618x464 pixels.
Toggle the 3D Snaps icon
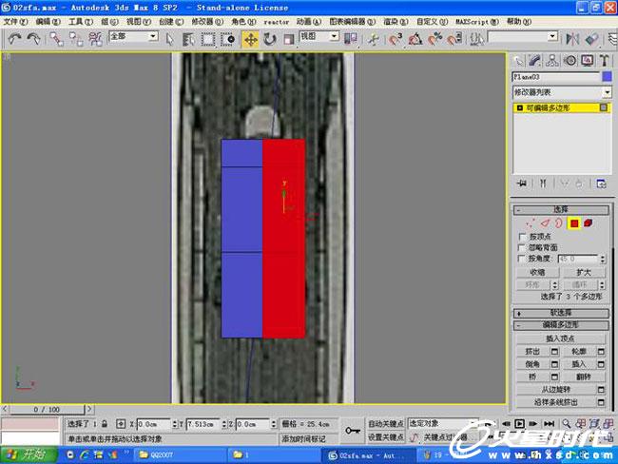(395, 39)
